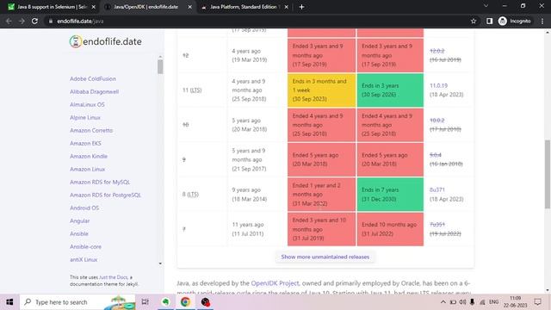This screenshot has width=551, height=310.
Task: Open Adobe ColdFusion sidebar link
Action: pyautogui.click(x=93, y=78)
